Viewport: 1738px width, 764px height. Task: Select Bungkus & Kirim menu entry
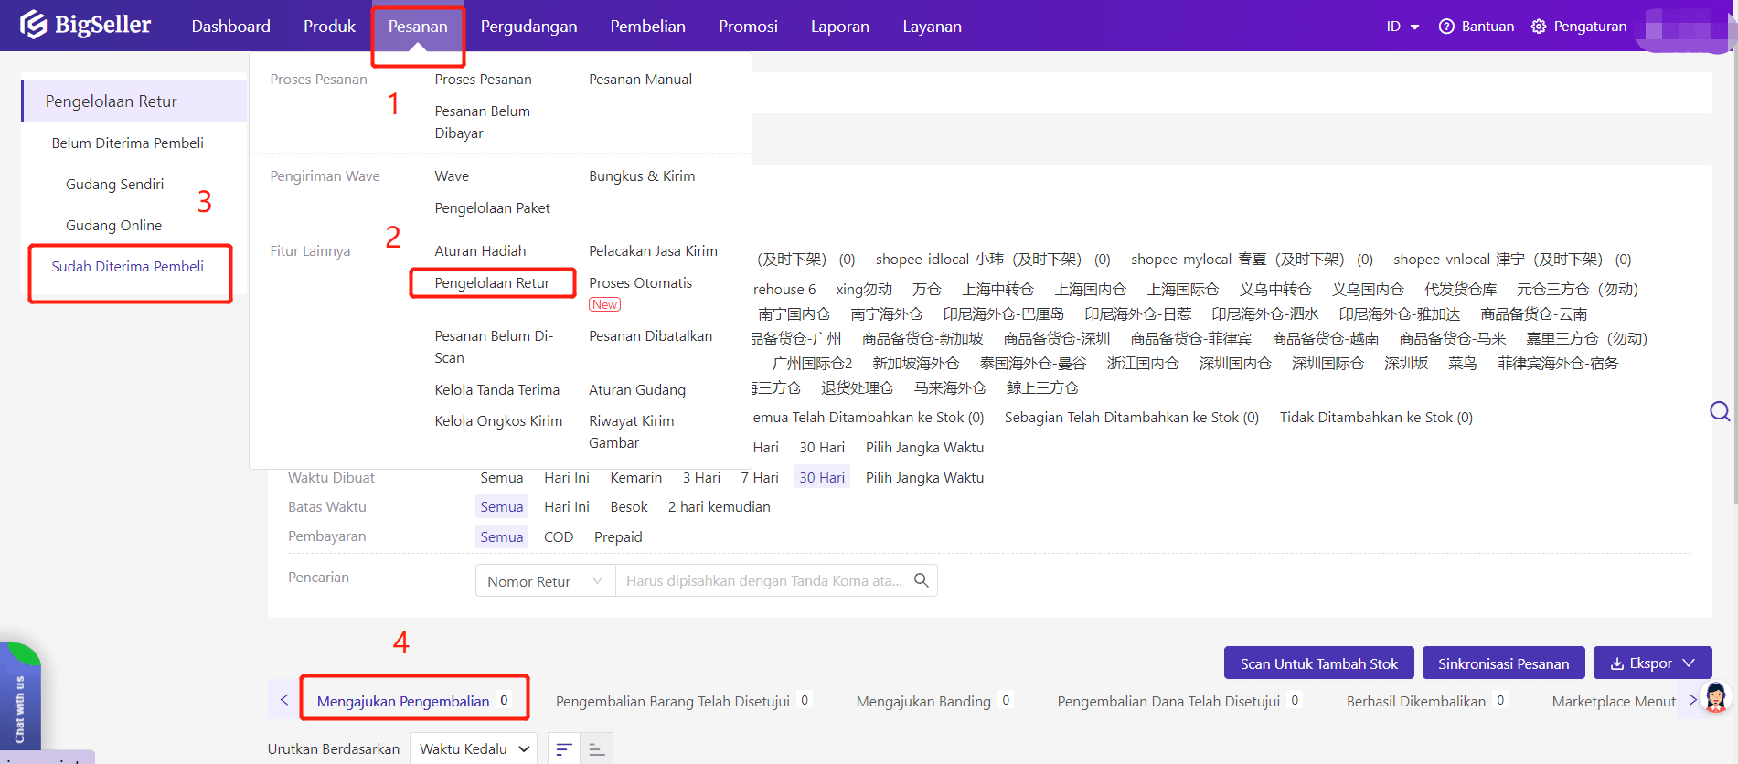[642, 176]
